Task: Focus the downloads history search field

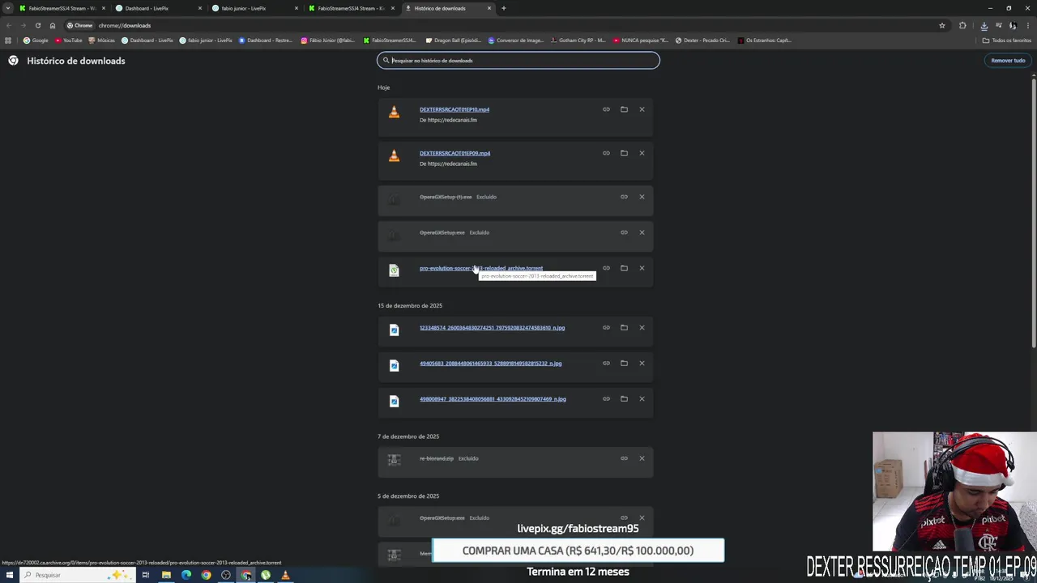Action: [518, 60]
